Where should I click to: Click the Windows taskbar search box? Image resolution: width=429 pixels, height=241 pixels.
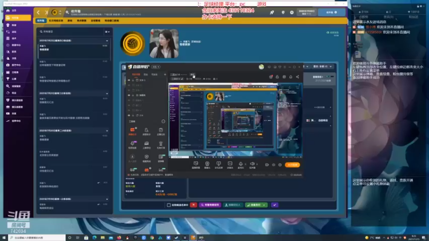37,238
